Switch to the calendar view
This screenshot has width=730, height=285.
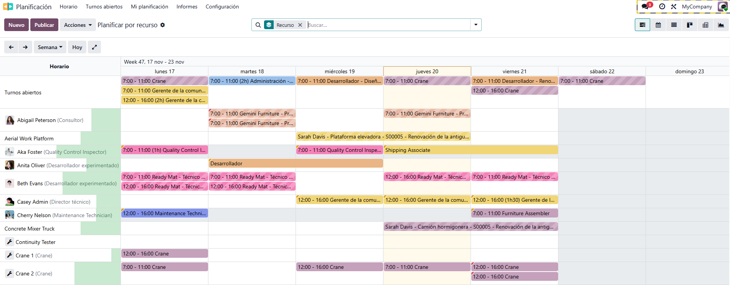pyautogui.click(x=658, y=25)
